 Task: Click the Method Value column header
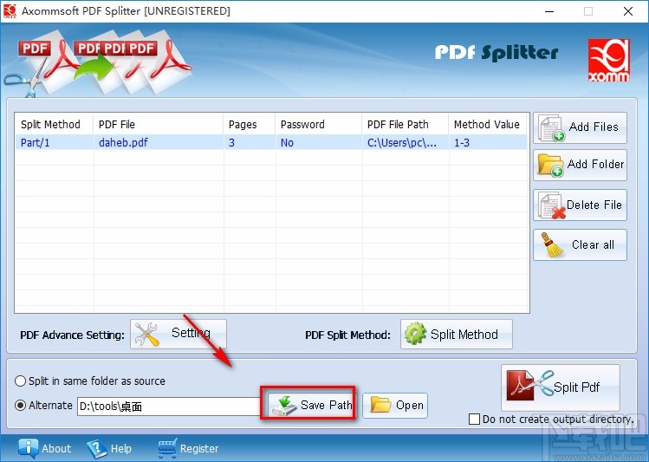click(488, 125)
